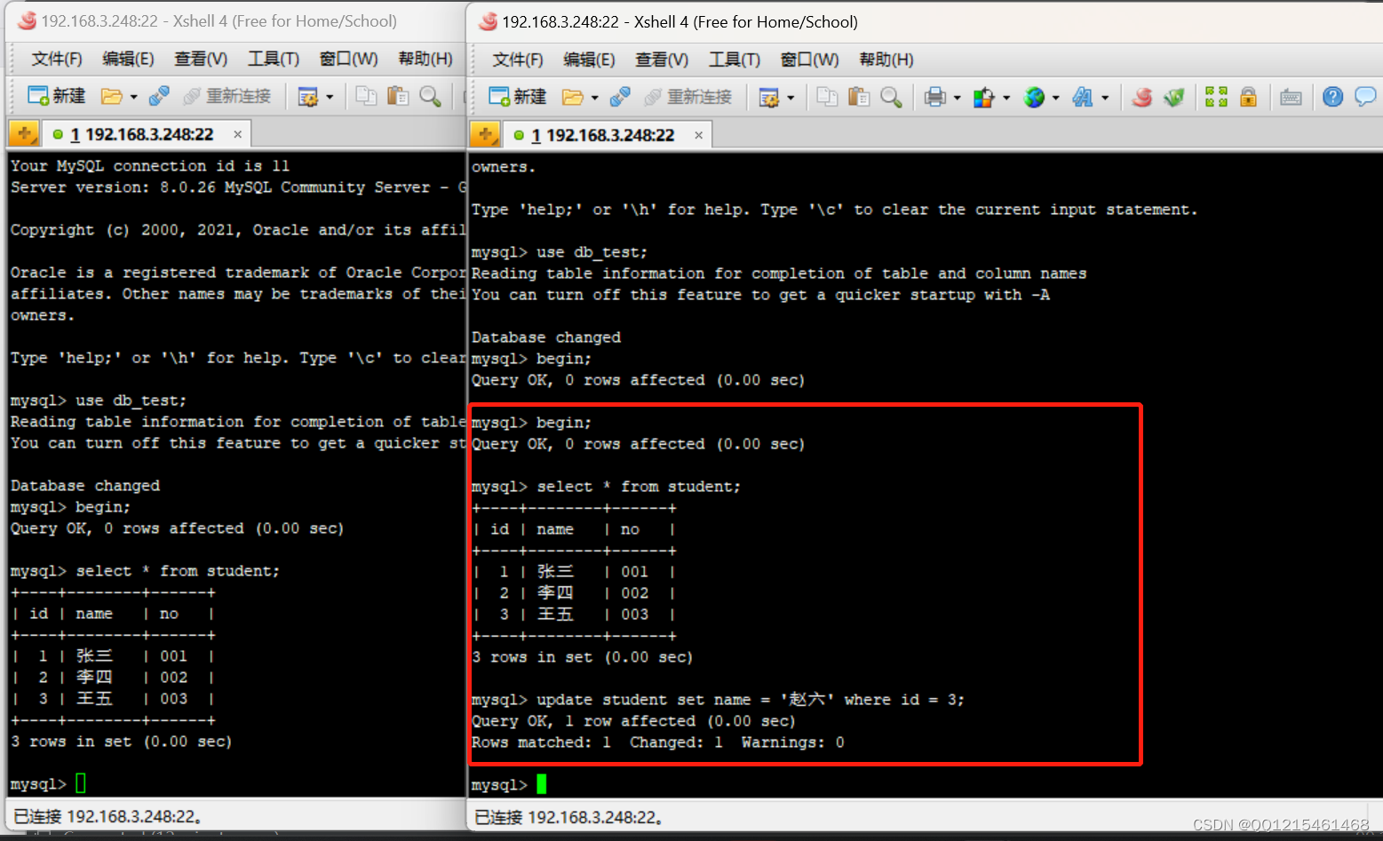This screenshot has width=1383, height=841.
Task: Click the padlock lock-screen icon
Action: pyautogui.click(x=1248, y=97)
